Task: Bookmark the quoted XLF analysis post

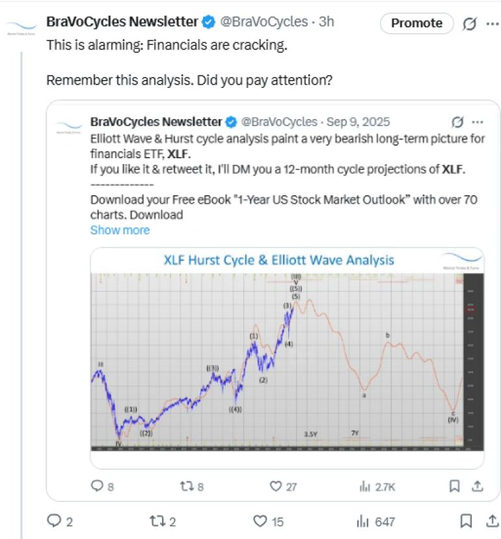Action: click(x=455, y=486)
